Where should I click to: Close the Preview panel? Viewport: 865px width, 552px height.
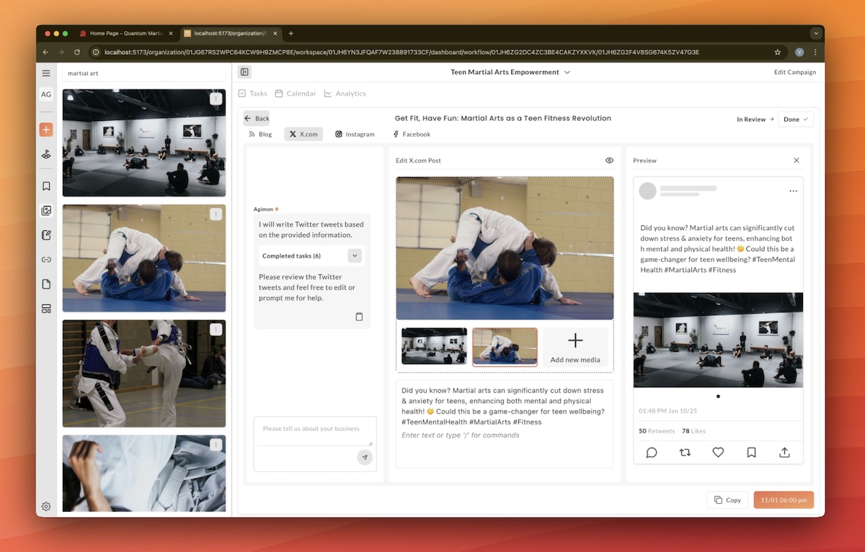[797, 160]
